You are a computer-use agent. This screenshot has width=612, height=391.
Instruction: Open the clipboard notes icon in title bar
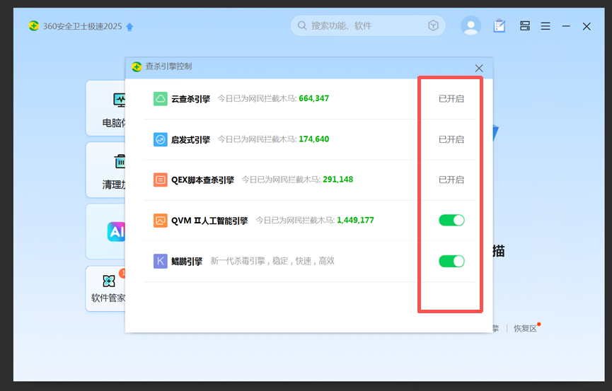pyautogui.click(x=500, y=26)
